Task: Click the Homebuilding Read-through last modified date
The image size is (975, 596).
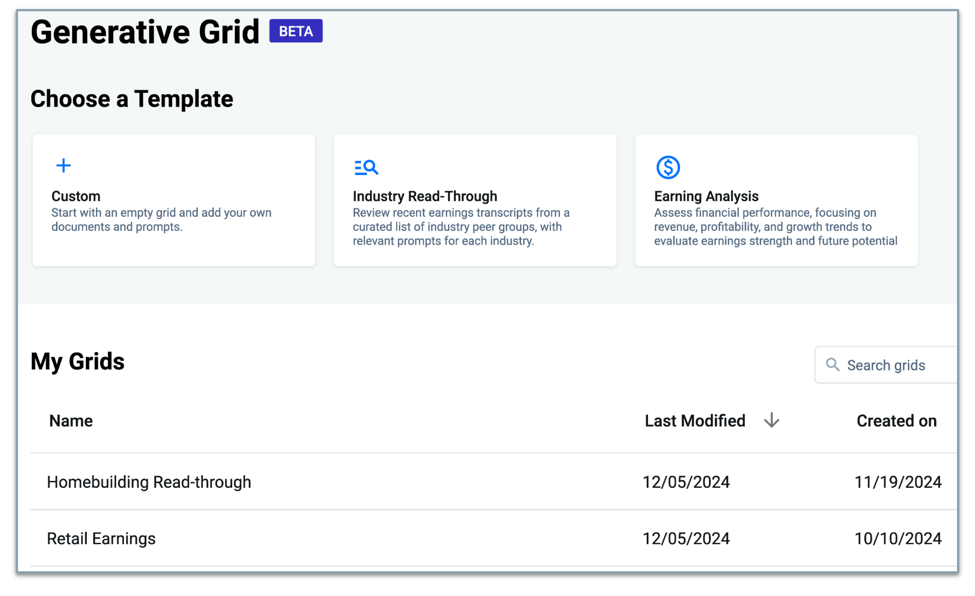Action: click(x=686, y=482)
